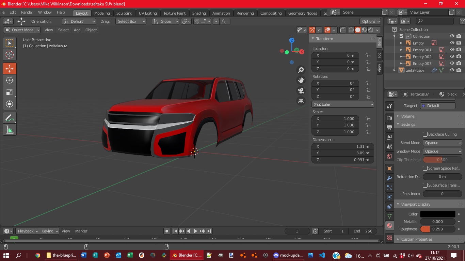Open Modifier properties wrench tab
The image size is (465, 261).
click(x=389, y=178)
